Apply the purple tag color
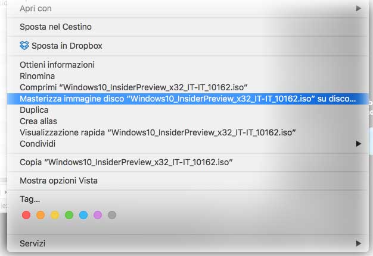The height and width of the screenshot is (256, 373). click(98, 215)
